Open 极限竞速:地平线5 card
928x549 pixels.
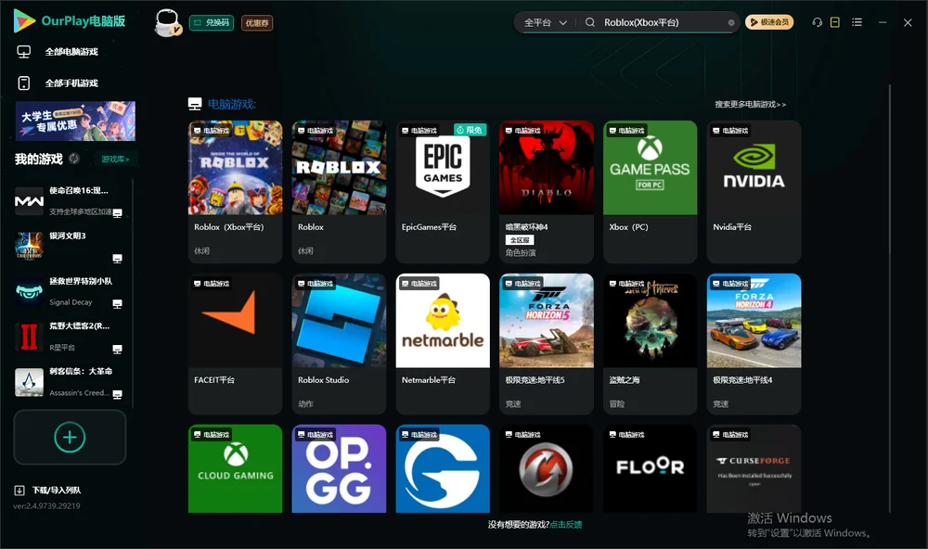(547, 344)
